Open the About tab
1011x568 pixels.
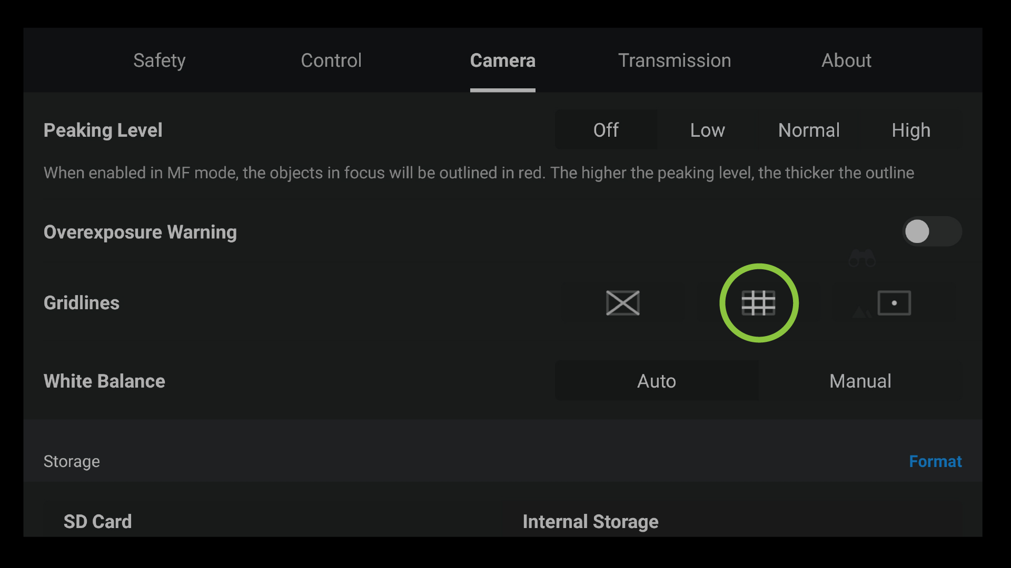tap(846, 60)
